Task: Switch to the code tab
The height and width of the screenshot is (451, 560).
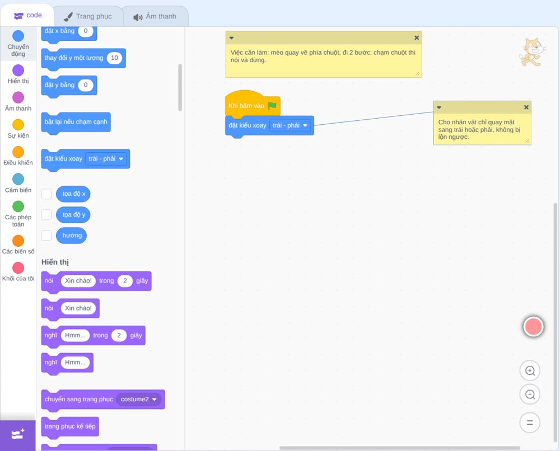Action: 27,15
